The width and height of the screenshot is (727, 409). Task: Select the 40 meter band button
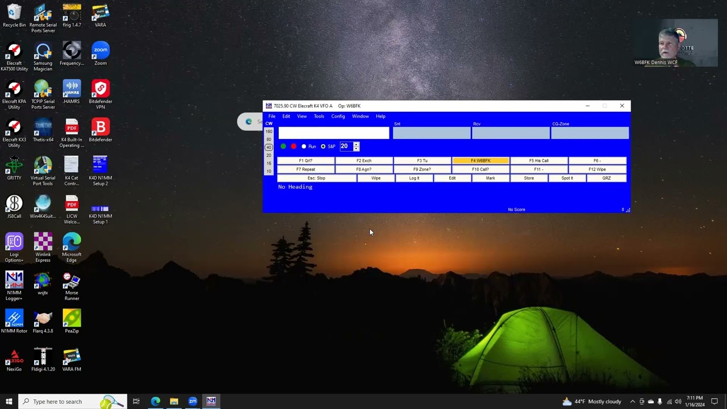click(269, 147)
